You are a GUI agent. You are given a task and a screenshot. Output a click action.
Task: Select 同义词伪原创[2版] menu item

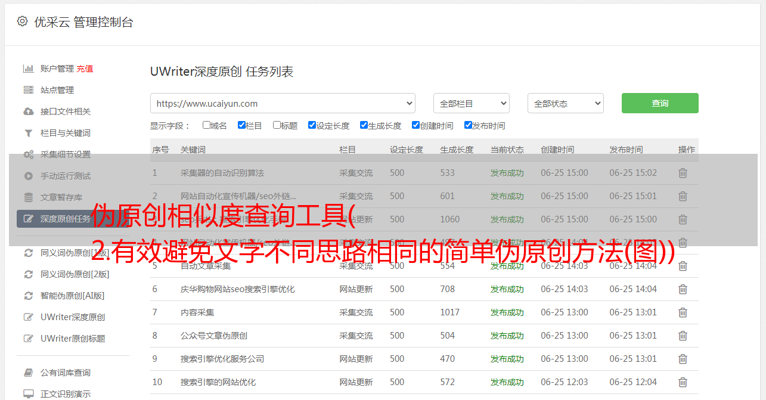pos(75,274)
